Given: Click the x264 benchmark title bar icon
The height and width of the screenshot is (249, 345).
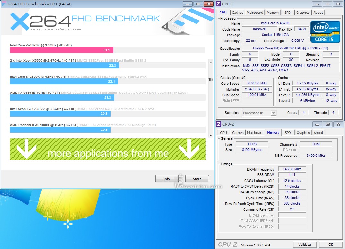Looking at the screenshot, I should tap(4, 4).
